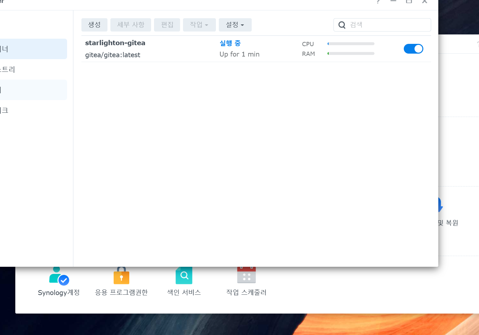Screen dimensions: 479x335
Task: Toggle the starlighton-gitea container switch off
Action: 414,49
